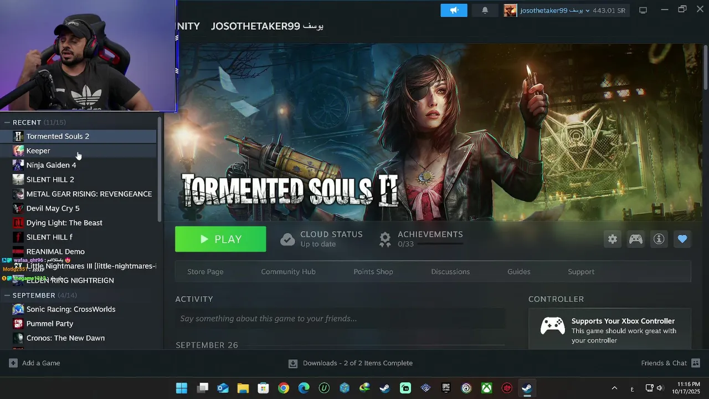This screenshot has width=709, height=399.
Task: Show hidden system tray icons
Action: click(x=614, y=388)
